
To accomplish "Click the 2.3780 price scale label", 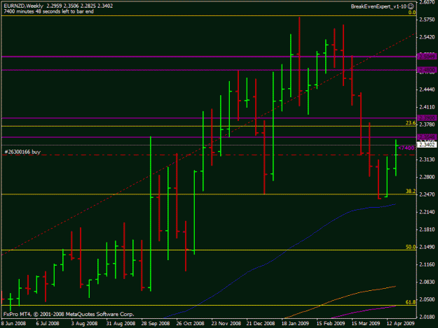I will pos(427,124).
